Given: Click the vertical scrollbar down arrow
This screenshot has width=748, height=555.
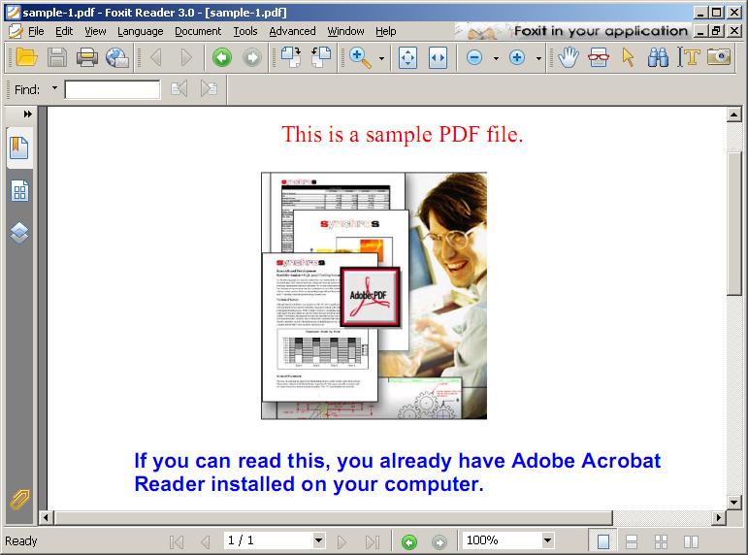Looking at the screenshot, I should [733, 502].
